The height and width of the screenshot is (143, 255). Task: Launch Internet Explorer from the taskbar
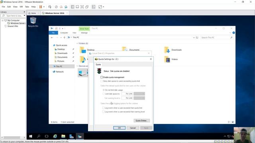click(55, 136)
